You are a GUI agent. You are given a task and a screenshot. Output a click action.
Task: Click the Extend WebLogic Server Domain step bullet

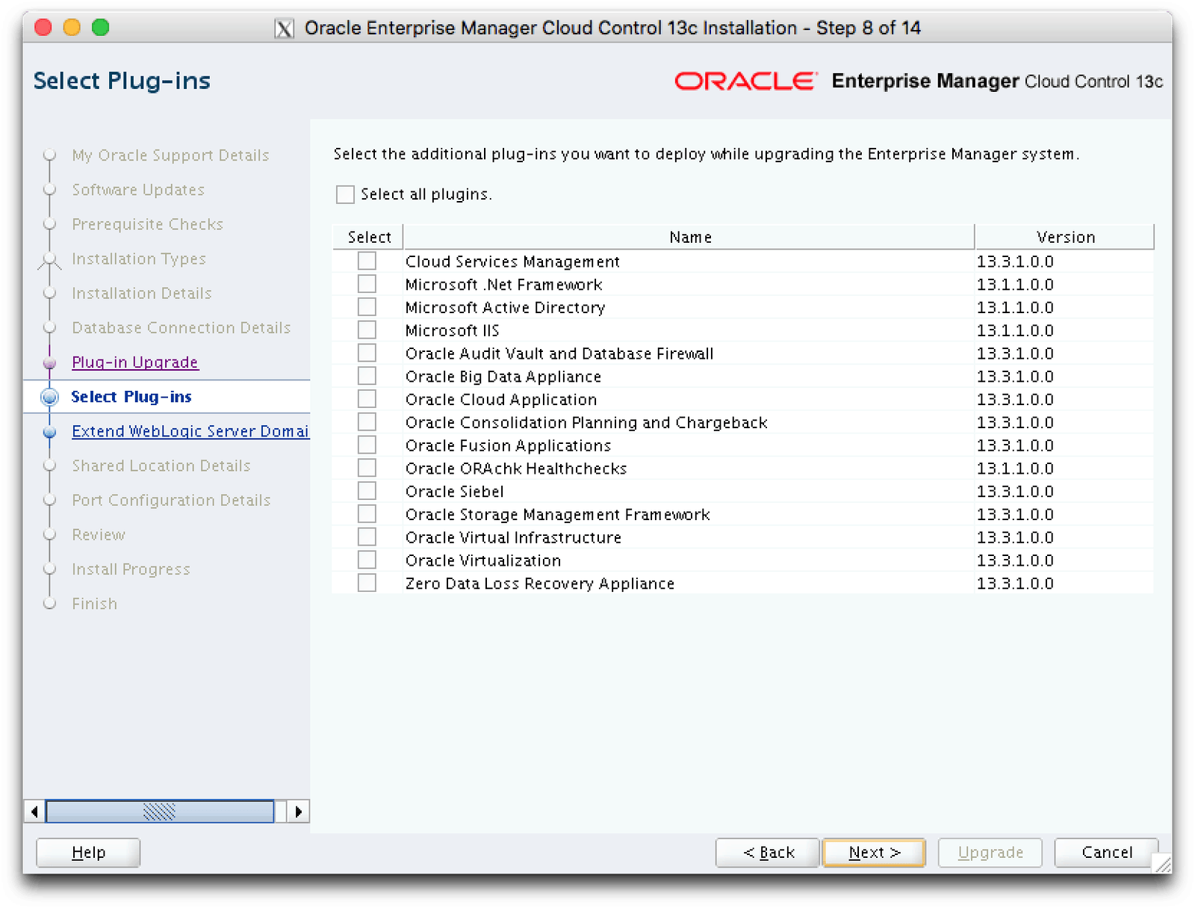(50, 432)
